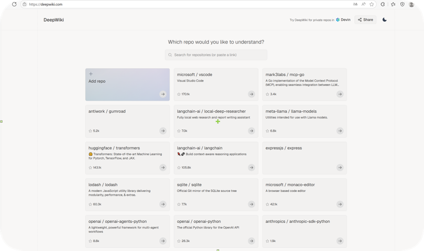
Task: Select langchain-ai / local-deep-researcher title
Action: click(x=211, y=111)
